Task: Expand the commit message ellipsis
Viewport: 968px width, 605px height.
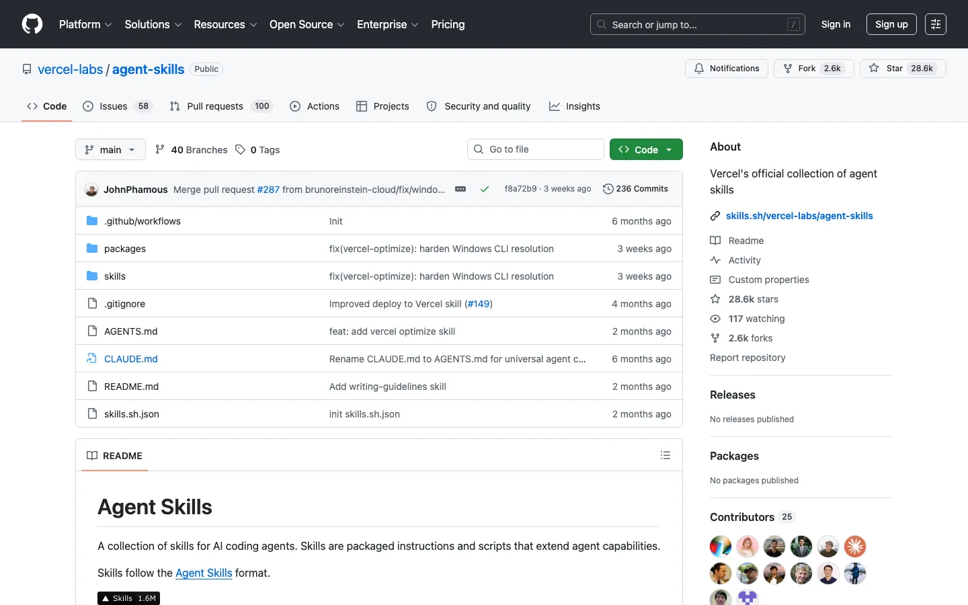Action: [460, 189]
